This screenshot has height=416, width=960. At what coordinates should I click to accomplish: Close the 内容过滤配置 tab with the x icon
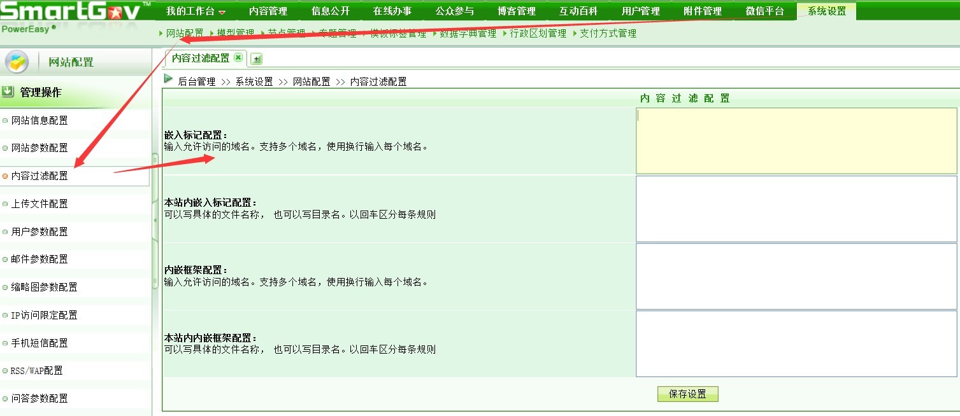pyautogui.click(x=238, y=58)
